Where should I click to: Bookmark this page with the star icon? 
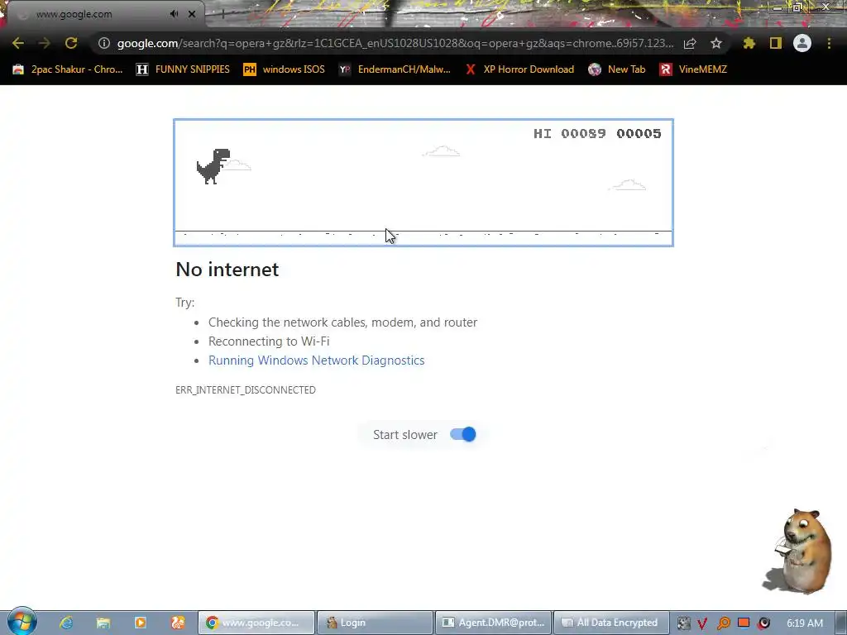716,43
